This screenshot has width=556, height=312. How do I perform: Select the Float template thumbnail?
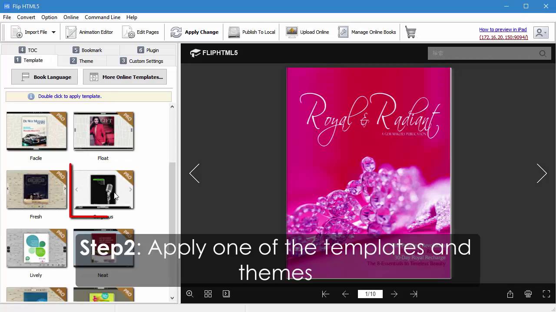(x=103, y=131)
